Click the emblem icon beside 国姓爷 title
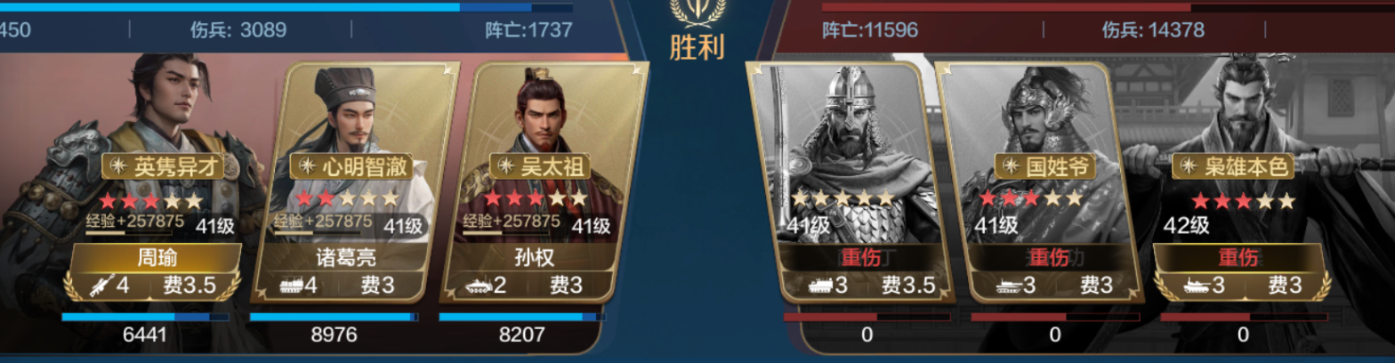This screenshot has width=1395, height=363. (x=1011, y=166)
